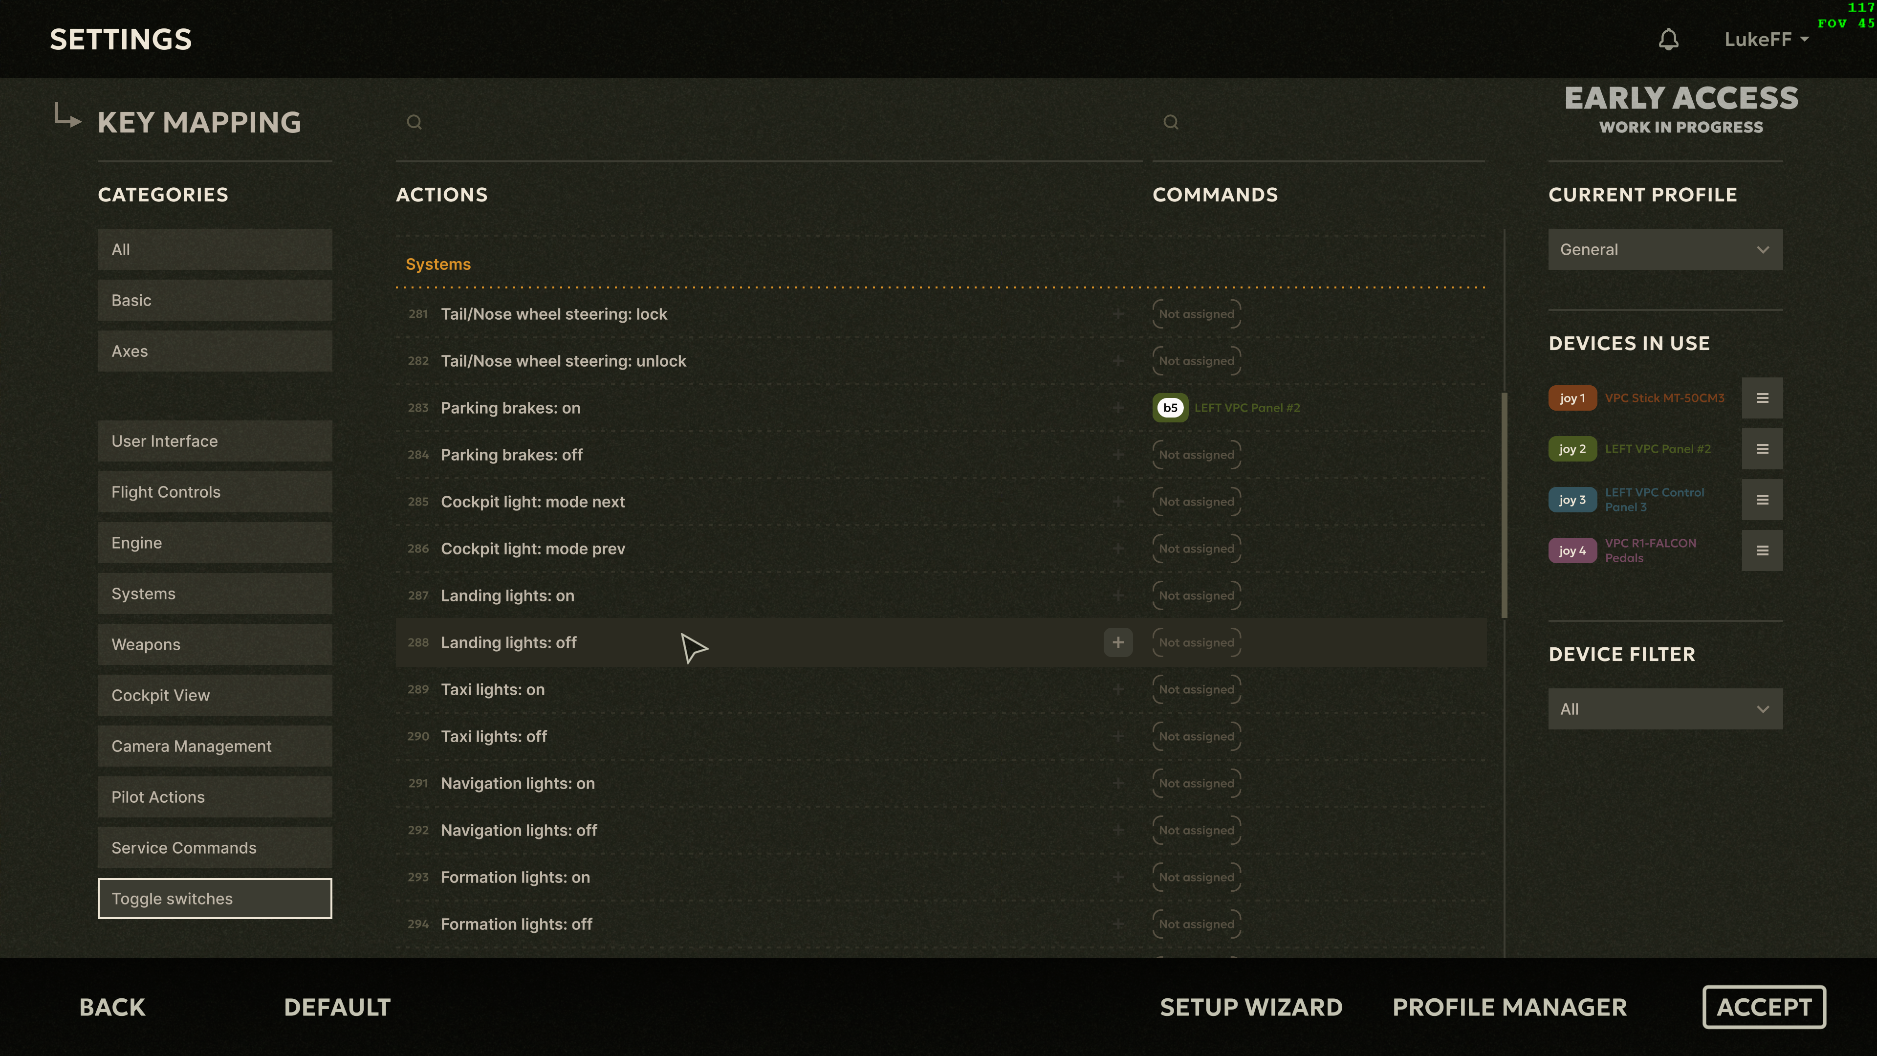
Task: Click Not assigned for Cockpit light: mode prev
Action: (x=1197, y=549)
